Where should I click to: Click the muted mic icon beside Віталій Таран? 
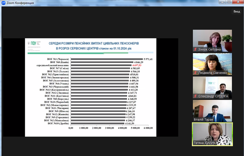[x=195, y=120]
